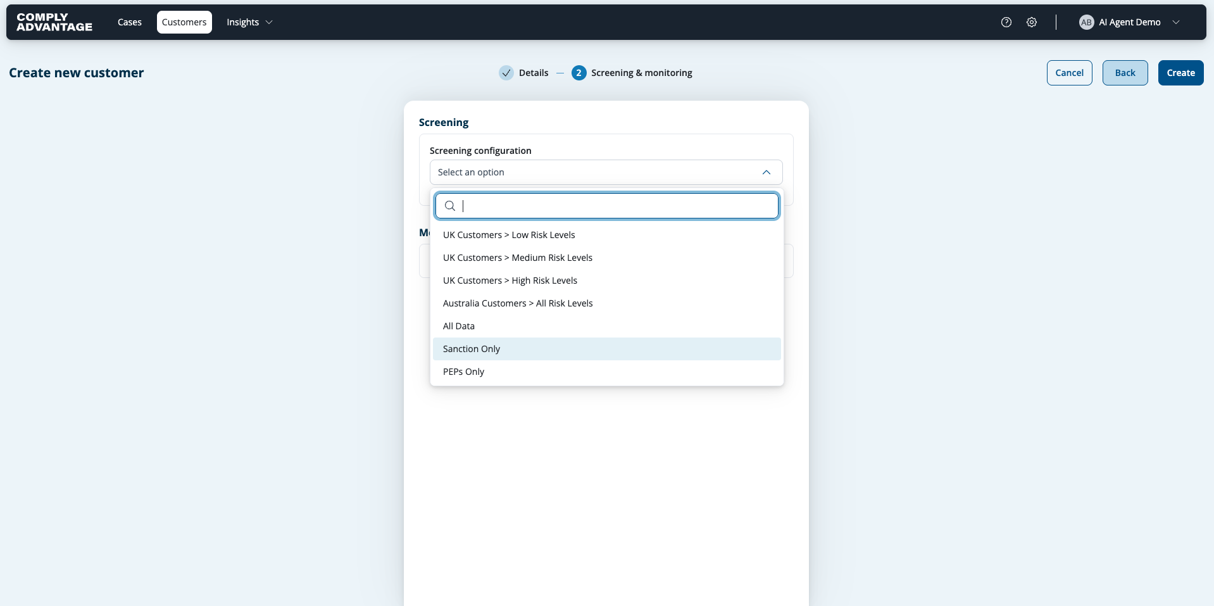This screenshot has width=1214, height=606.
Task: Focus the dropdown search input field
Action: (606, 206)
